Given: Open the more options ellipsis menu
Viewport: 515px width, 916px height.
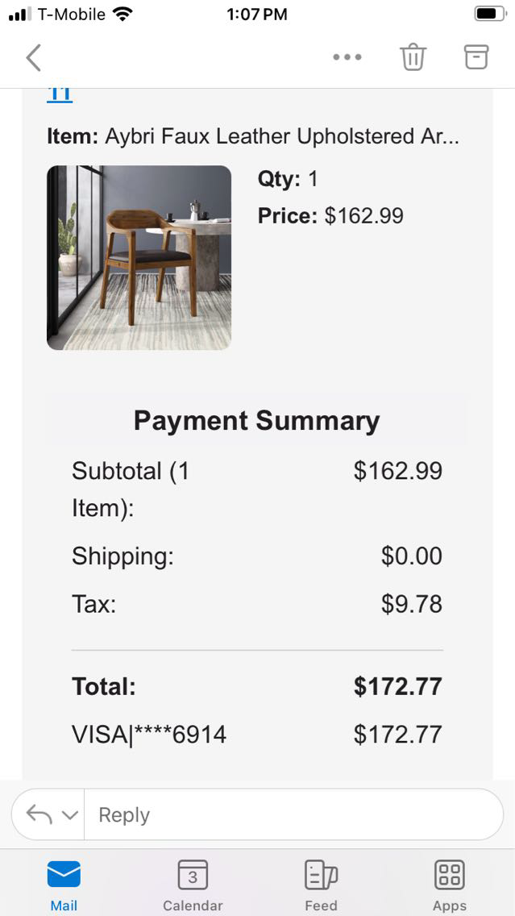Looking at the screenshot, I should tap(347, 57).
